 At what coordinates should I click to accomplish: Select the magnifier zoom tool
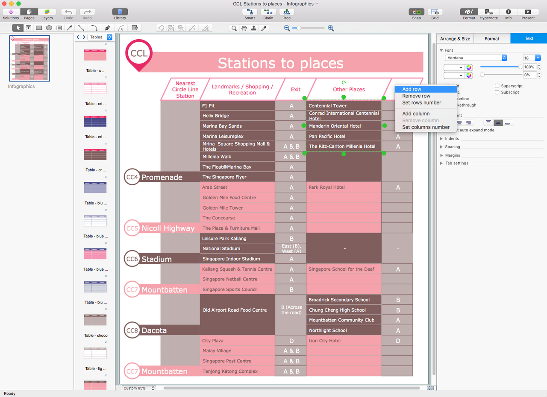point(234,28)
